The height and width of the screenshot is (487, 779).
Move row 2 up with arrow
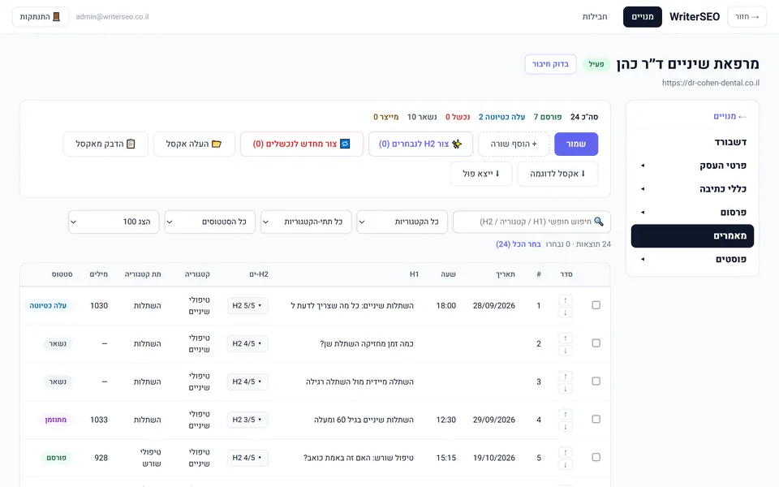pos(566,338)
